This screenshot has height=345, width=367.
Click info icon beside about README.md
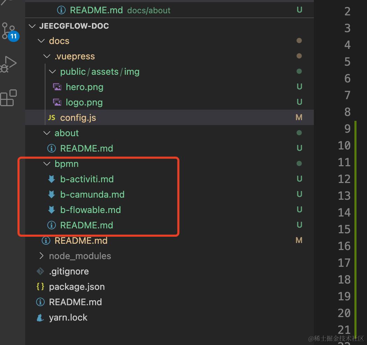(x=51, y=148)
